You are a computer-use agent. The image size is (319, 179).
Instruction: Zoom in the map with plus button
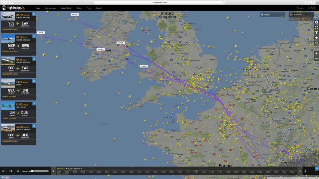(317, 53)
